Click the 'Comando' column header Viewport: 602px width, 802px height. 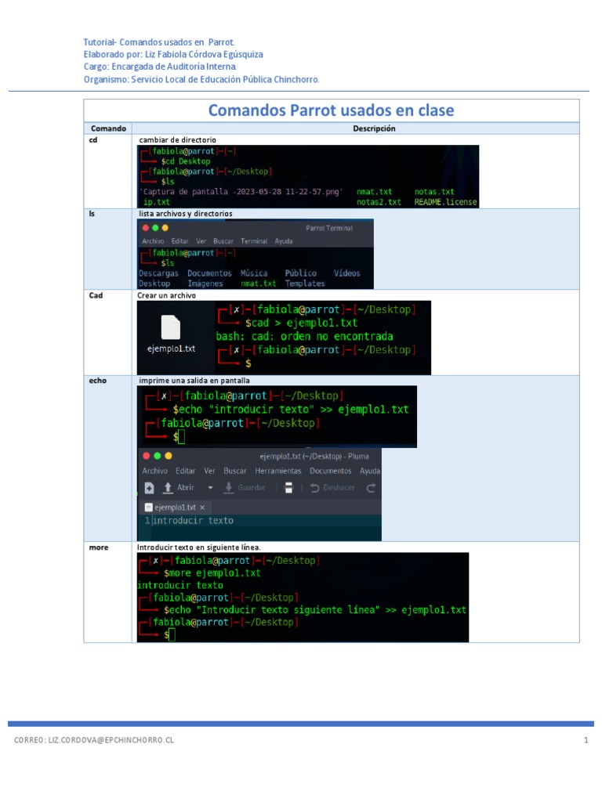click(108, 128)
